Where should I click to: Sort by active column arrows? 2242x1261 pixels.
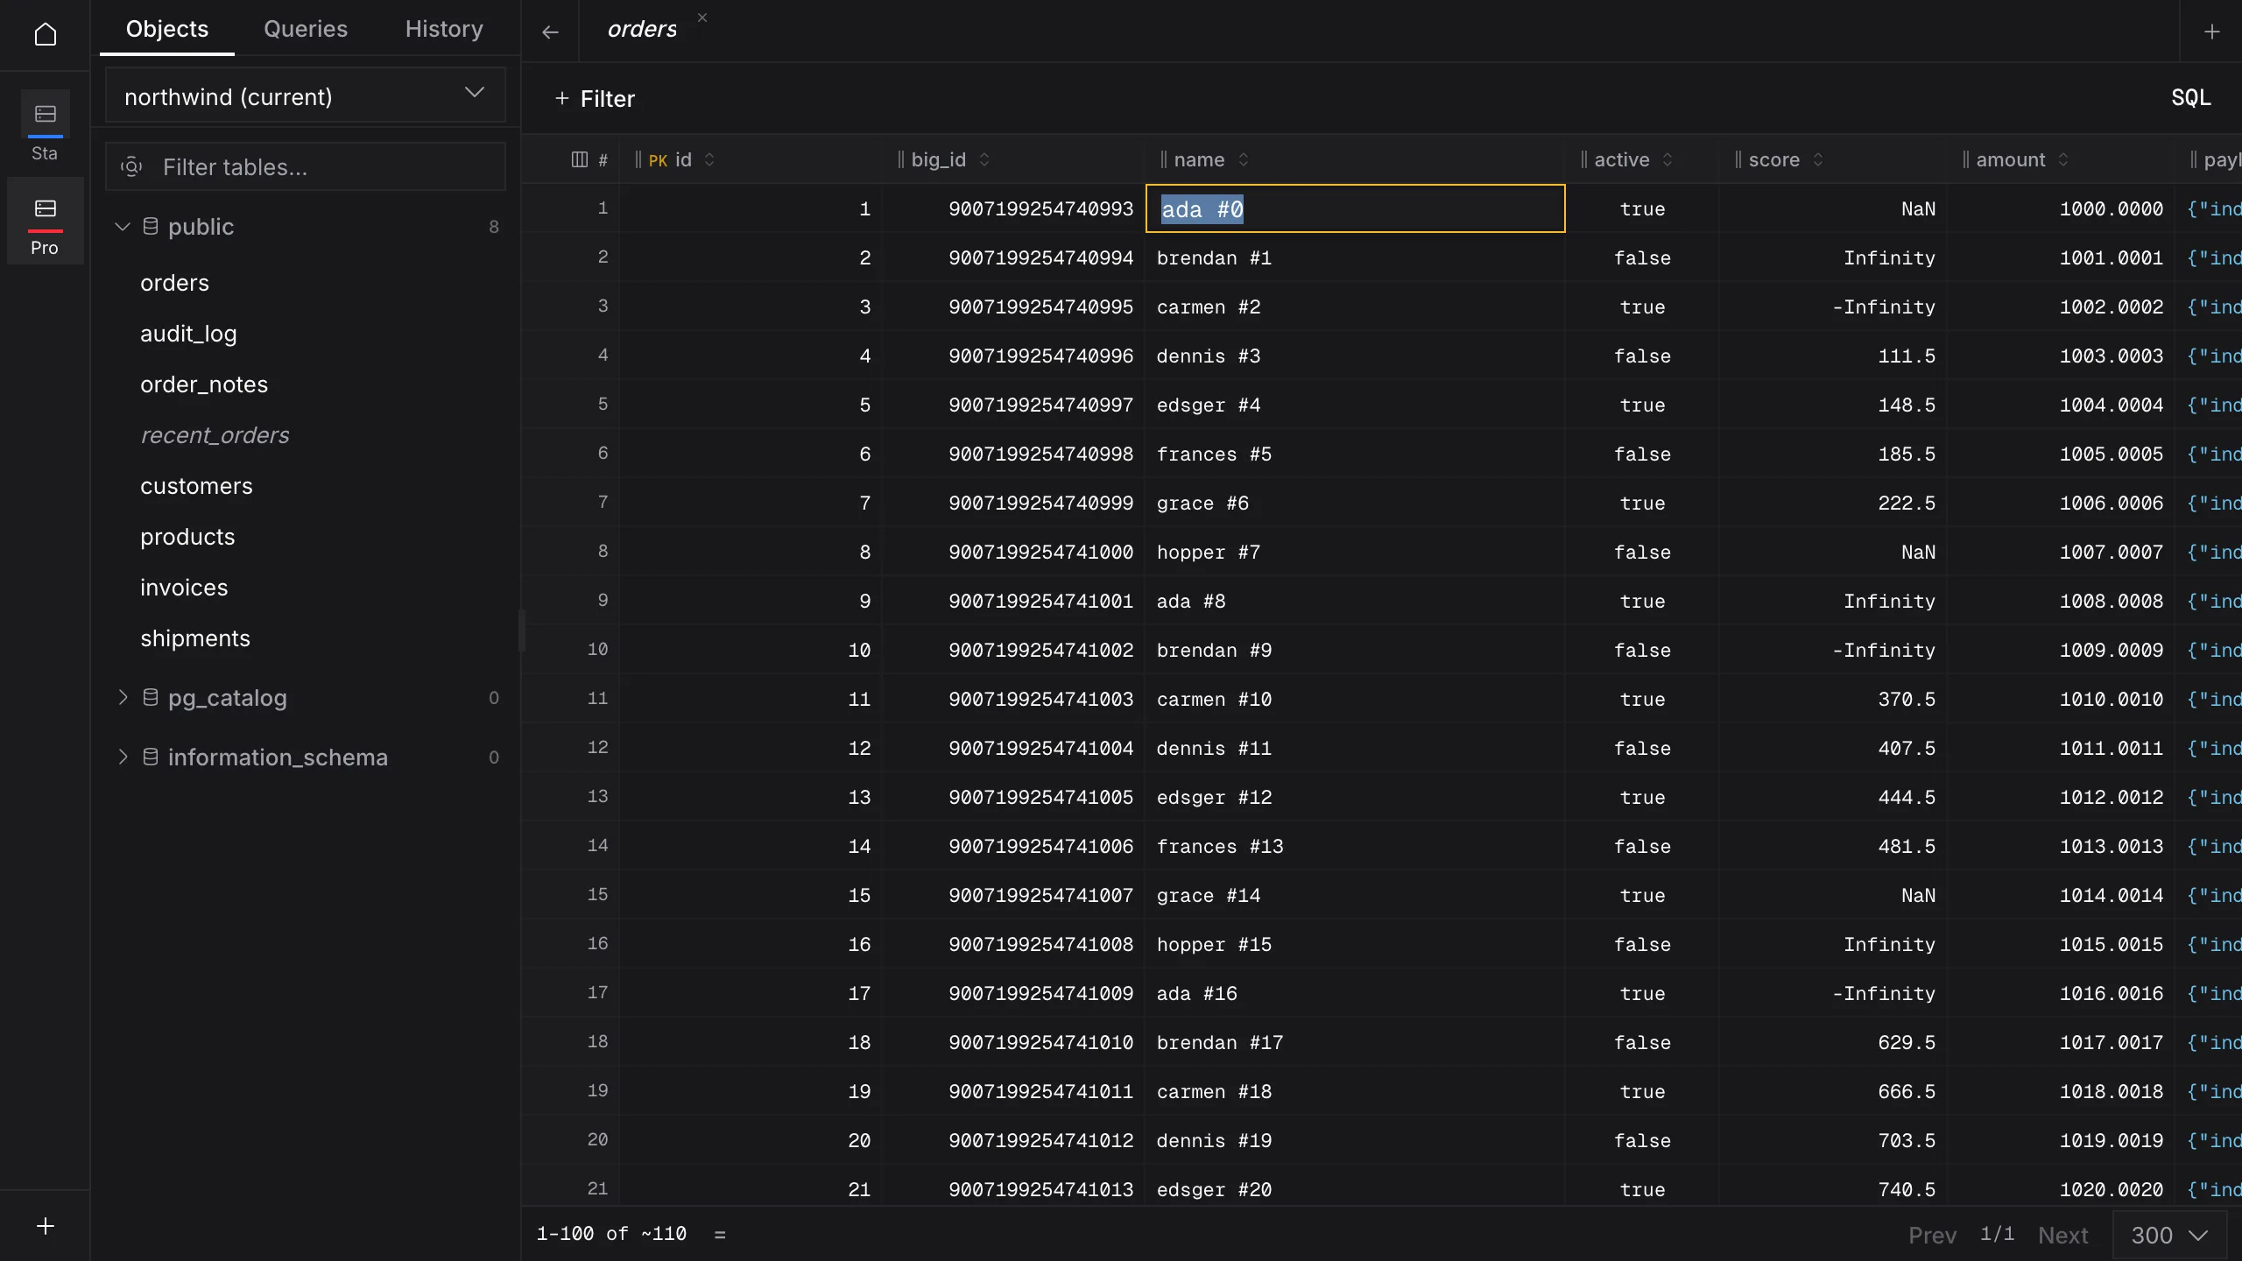coord(1667,159)
